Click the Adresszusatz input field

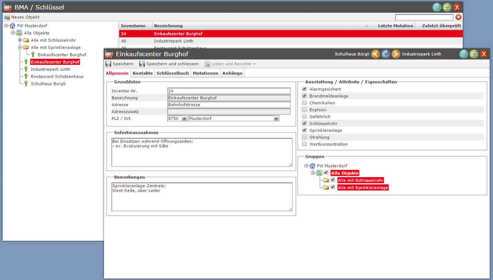coord(229,112)
